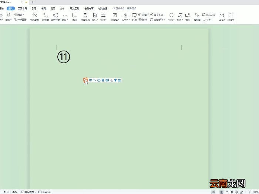Viewport: 259px width, 194px height.
Task: Open the form controls dropdown
Action: tap(222, 17)
